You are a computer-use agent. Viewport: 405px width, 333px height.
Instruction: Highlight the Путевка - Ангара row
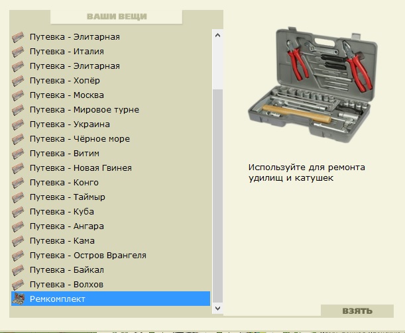pyautogui.click(x=111, y=226)
